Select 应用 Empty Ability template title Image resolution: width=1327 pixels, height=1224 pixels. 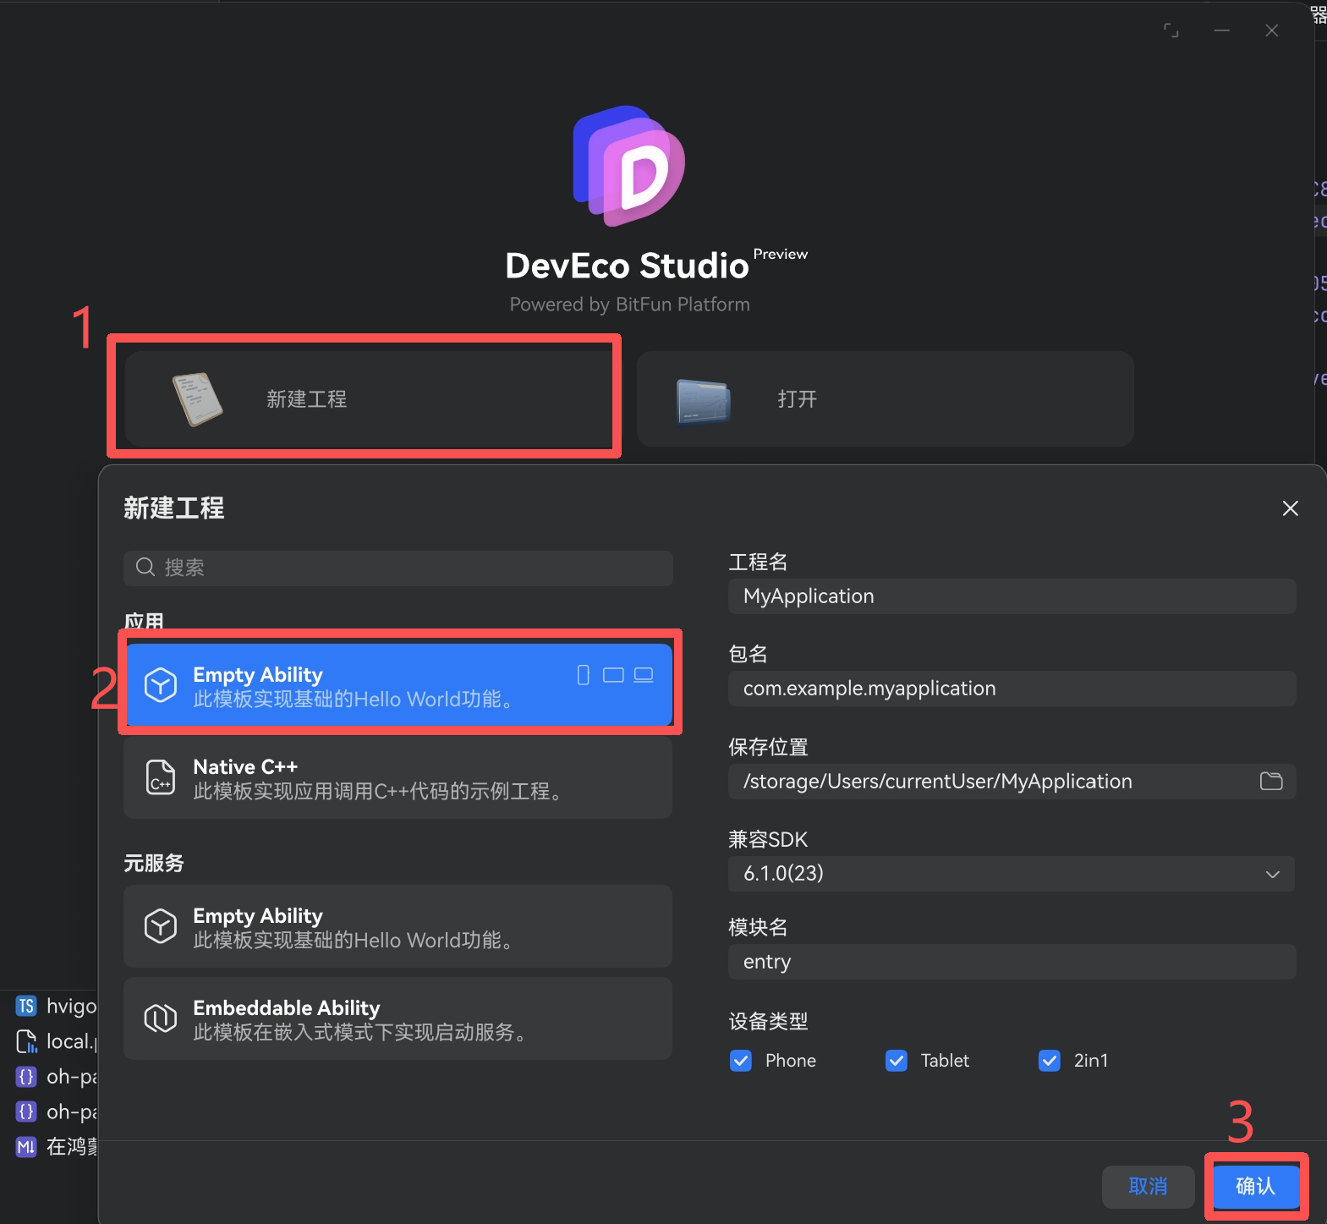point(258,674)
